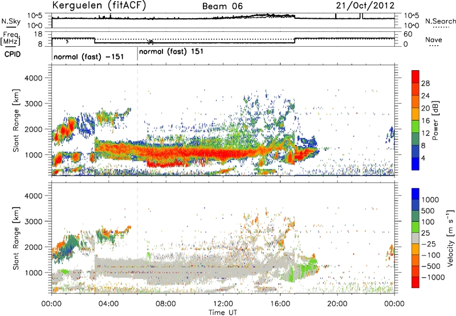Click the "12:00" time tick label
456x316 pixels.
pos(223,304)
